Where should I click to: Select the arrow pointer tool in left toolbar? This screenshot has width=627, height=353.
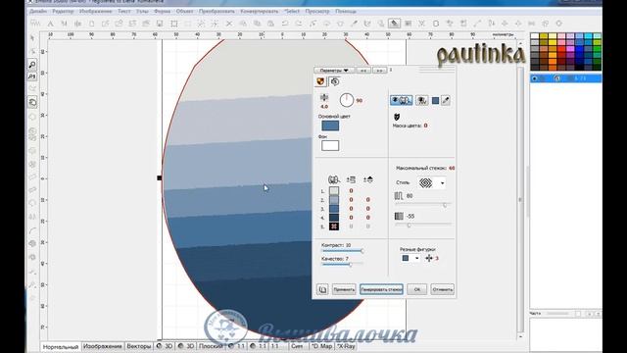[x=32, y=38]
